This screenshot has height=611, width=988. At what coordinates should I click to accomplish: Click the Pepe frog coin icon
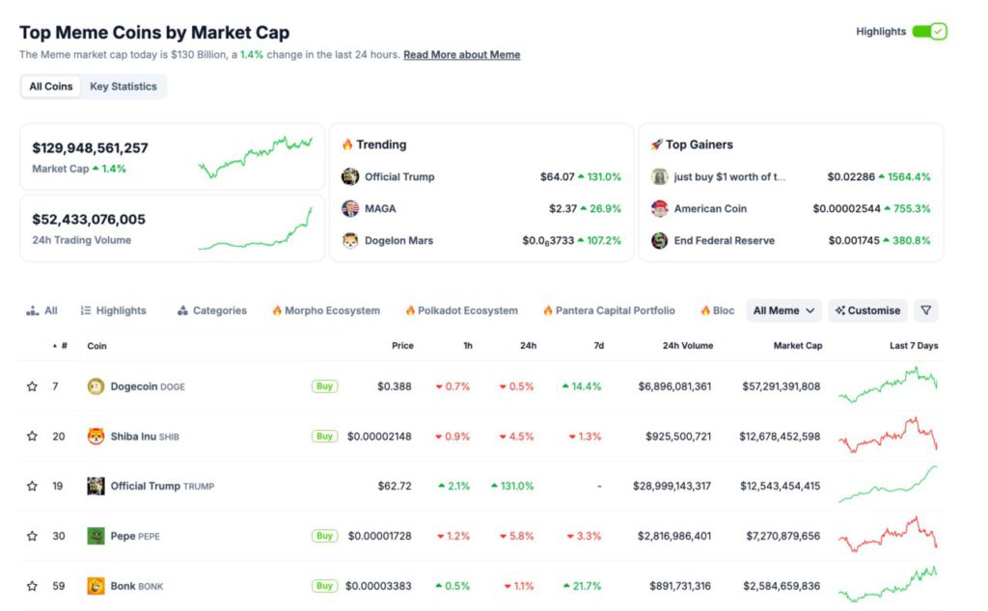point(96,536)
